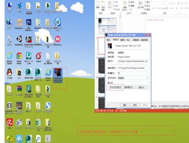This screenshot has height=143, width=189.
Task: Select the Unity desktop icon
Action: pos(19,41)
